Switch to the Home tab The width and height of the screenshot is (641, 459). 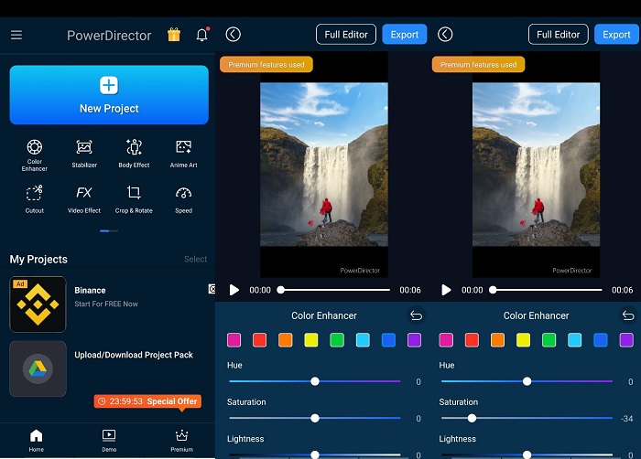click(36, 441)
